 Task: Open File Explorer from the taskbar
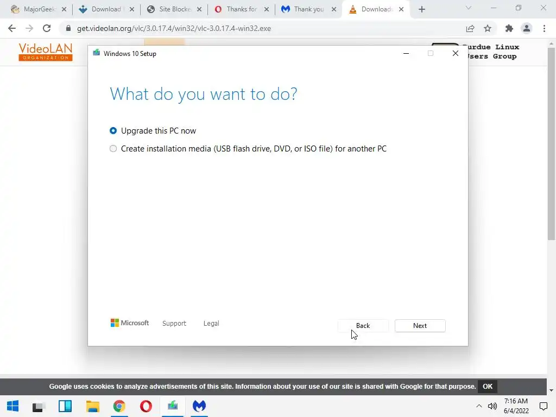click(x=92, y=406)
